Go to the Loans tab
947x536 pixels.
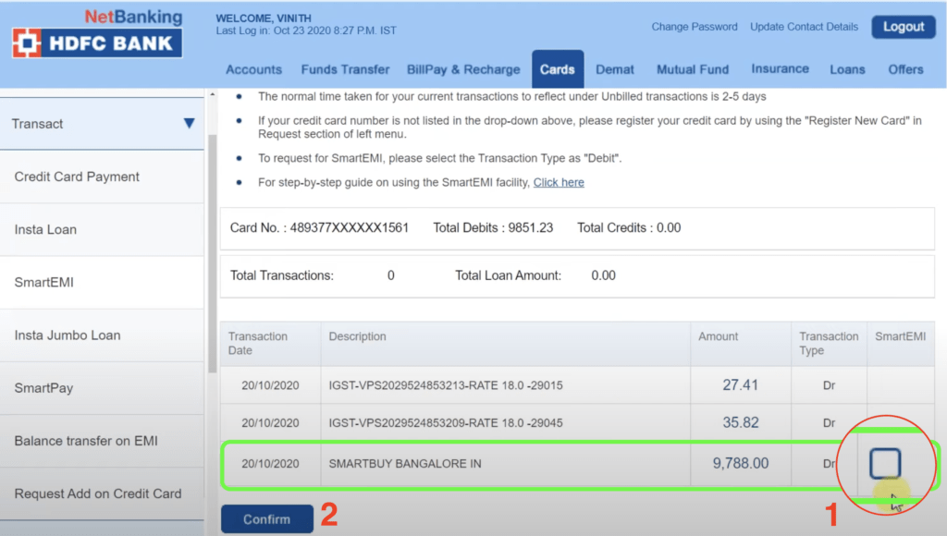pyautogui.click(x=847, y=69)
